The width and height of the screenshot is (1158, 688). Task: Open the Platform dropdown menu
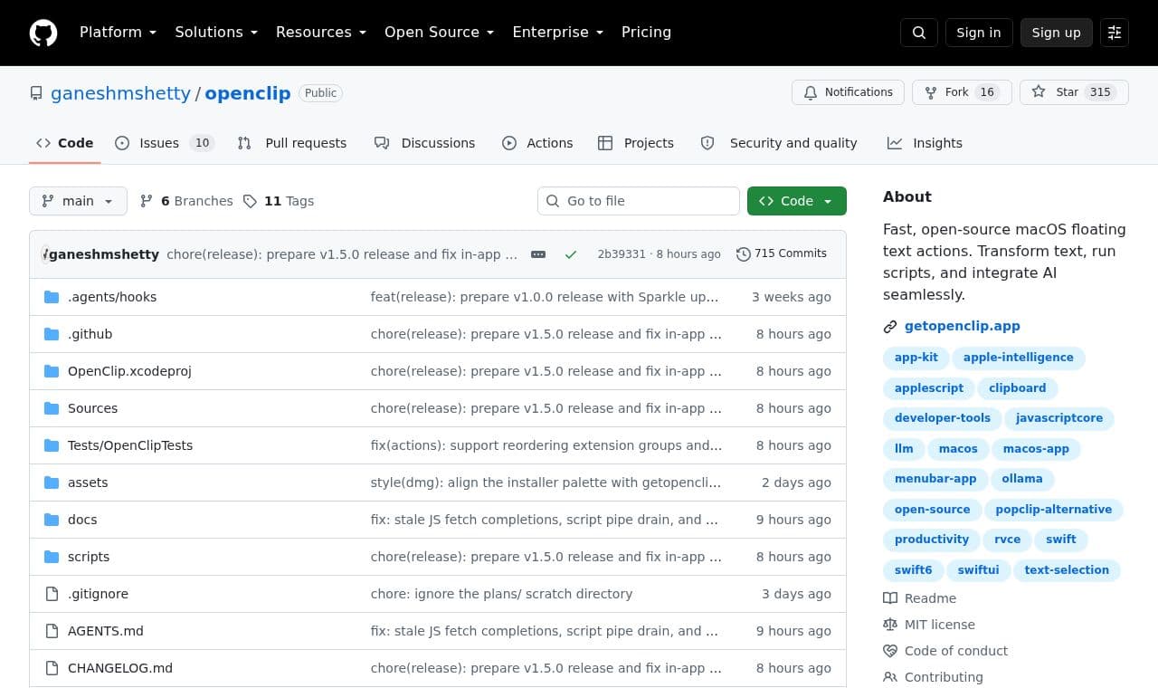(x=118, y=33)
